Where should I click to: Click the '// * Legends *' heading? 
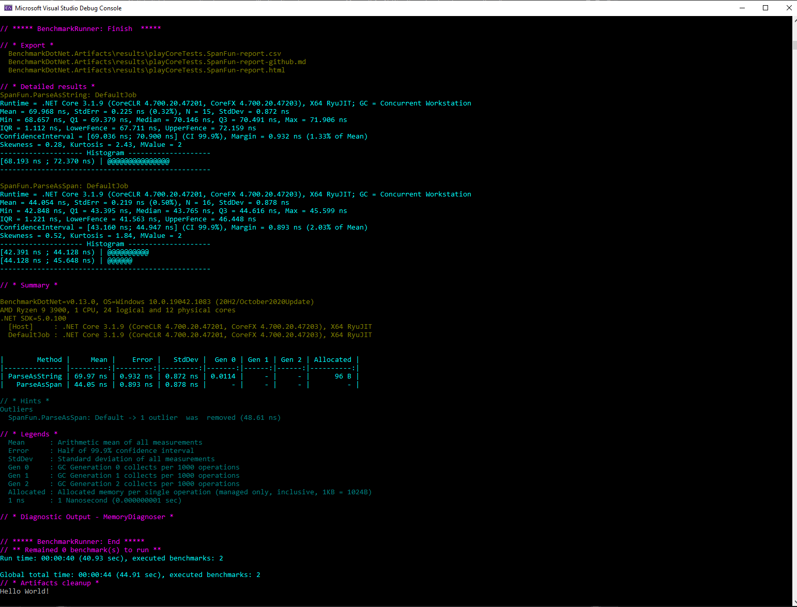[x=29, y=434]
